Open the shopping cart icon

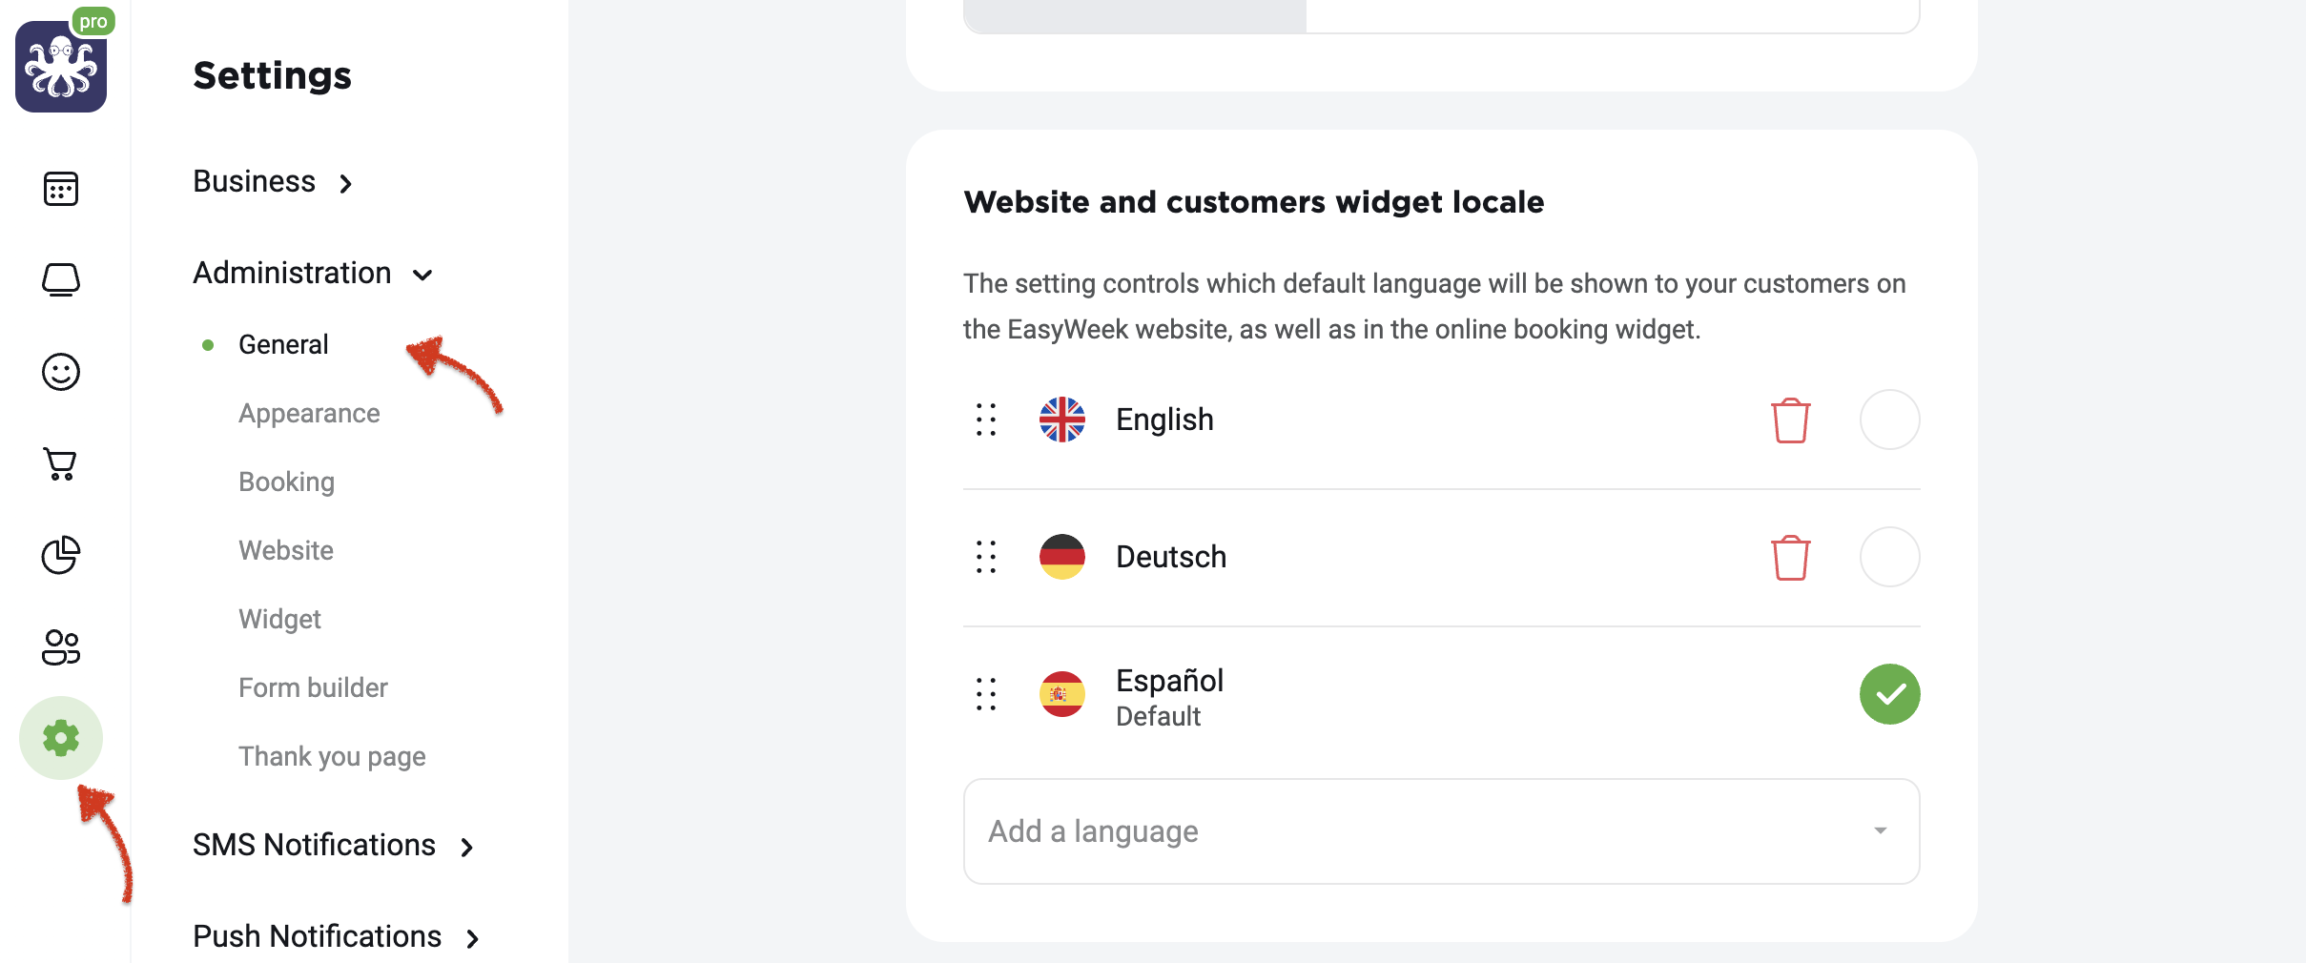(x=61, y=463)
